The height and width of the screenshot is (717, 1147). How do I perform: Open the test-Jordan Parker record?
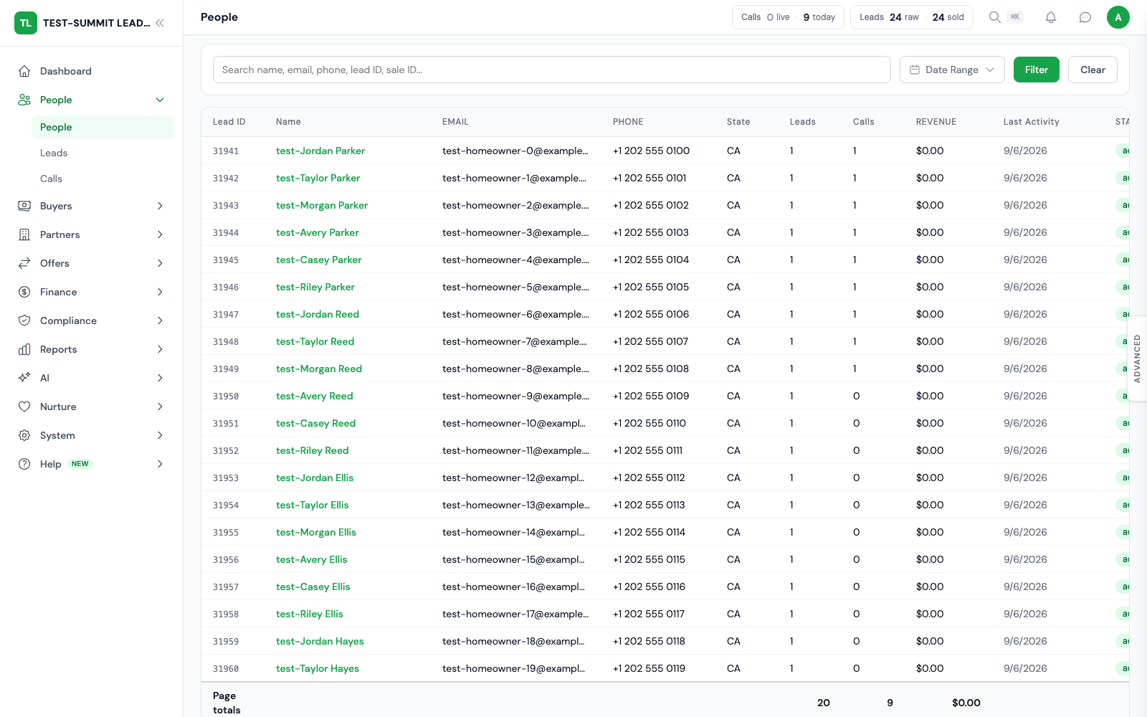(320, 151)
